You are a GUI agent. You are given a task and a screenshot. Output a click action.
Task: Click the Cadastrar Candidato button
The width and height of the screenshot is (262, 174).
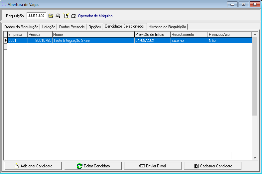[x=213, y=166]
